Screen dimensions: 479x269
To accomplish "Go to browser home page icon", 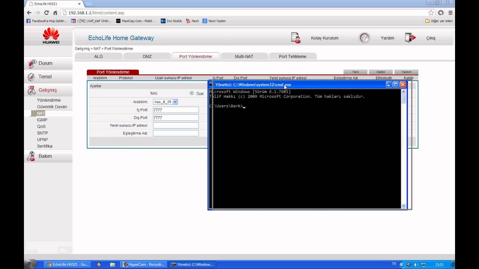I will click(55, 13).
